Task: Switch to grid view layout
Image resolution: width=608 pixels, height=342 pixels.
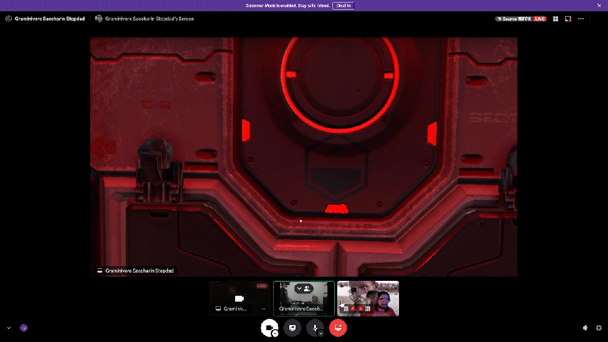Action: [556, 19]
